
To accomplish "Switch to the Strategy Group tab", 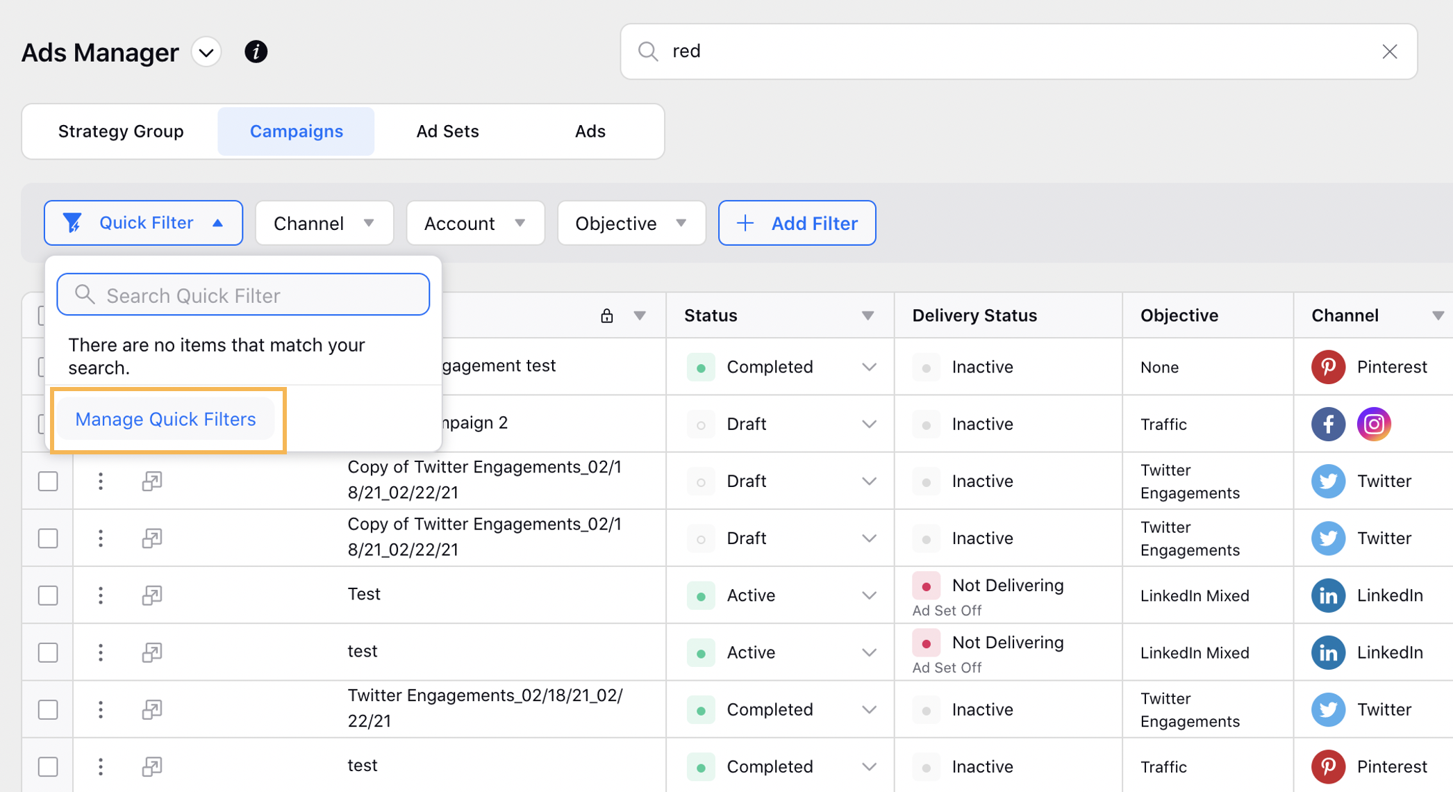I will [x=121, y=131].
